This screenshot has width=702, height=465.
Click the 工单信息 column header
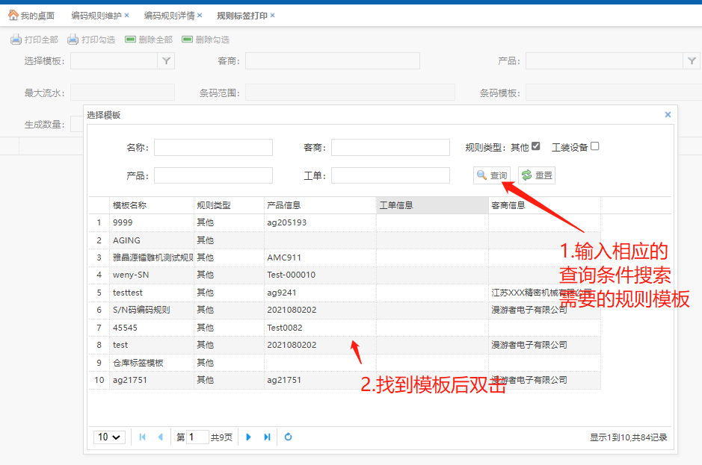click(431, 205)
